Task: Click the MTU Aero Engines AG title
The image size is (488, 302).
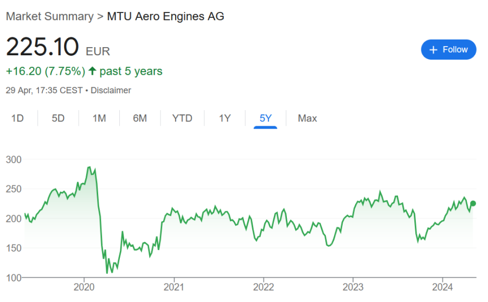Action: (x=165, y=16)
